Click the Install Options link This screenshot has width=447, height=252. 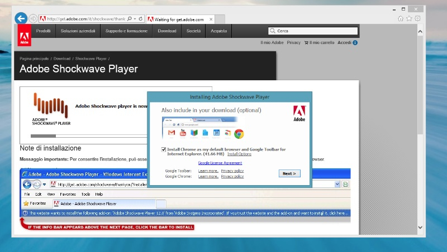click(239, 154)
